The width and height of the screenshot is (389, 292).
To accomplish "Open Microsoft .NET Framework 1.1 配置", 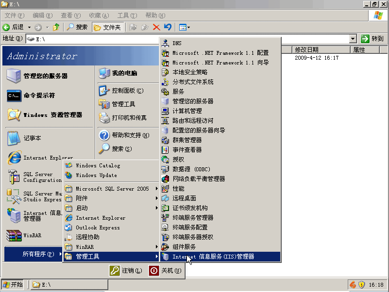I will [220, 53].
